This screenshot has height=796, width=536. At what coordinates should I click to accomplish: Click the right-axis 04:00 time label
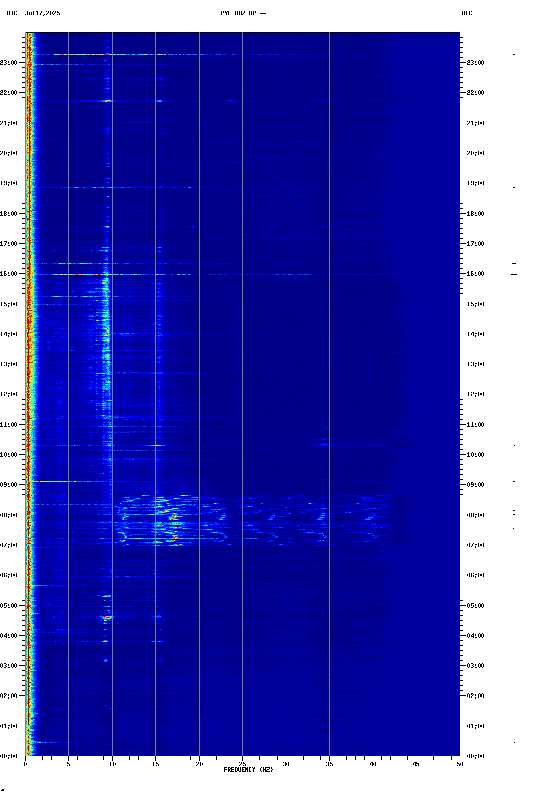(476, 636)
